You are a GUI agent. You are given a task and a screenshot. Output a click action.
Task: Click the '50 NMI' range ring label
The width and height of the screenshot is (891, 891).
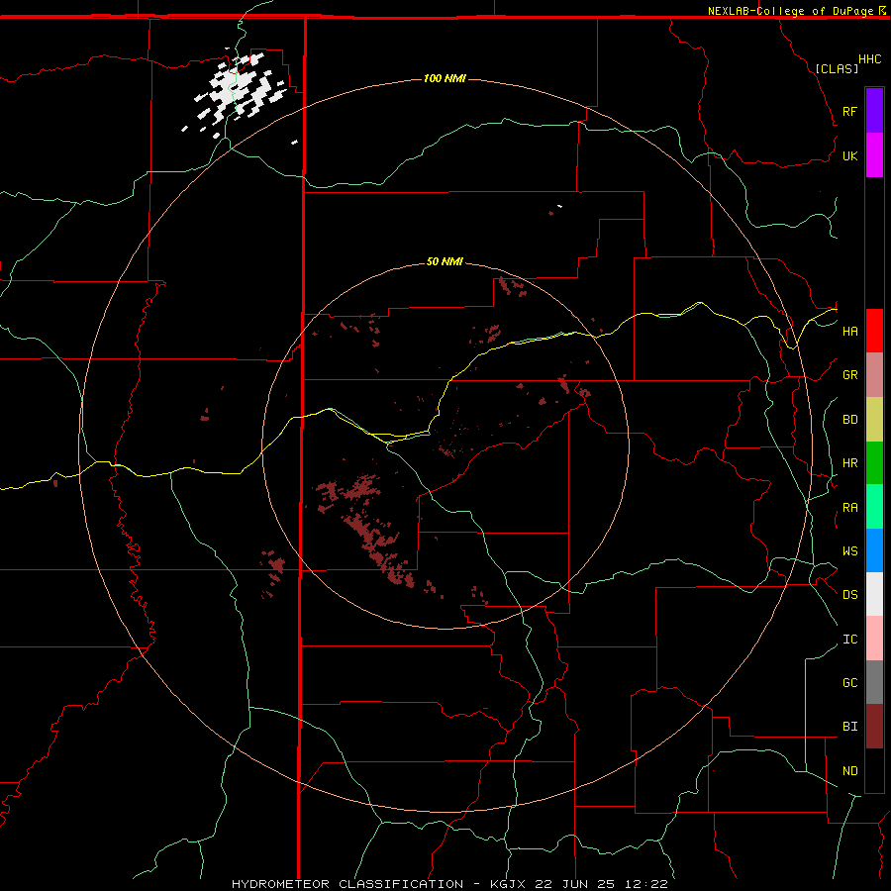coord(445,261)
